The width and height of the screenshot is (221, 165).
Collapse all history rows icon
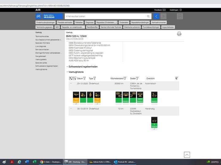[x=74, y=78]
